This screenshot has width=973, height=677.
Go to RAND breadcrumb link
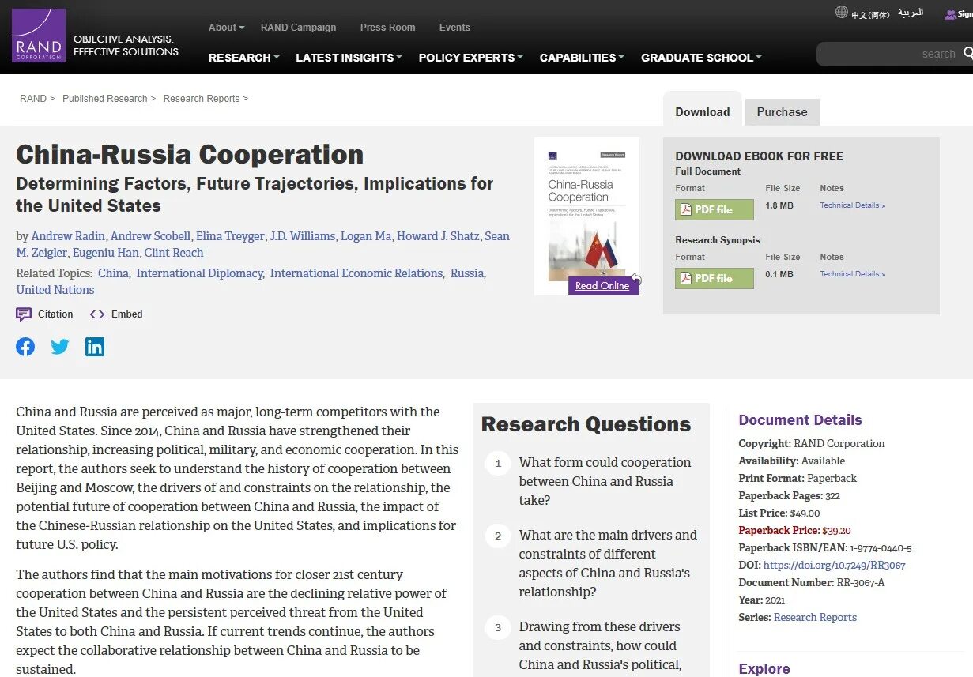coord(33,99)
